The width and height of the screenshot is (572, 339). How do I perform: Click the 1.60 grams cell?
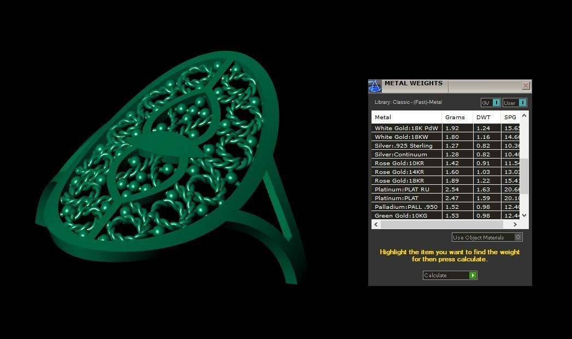coord(457,172)
